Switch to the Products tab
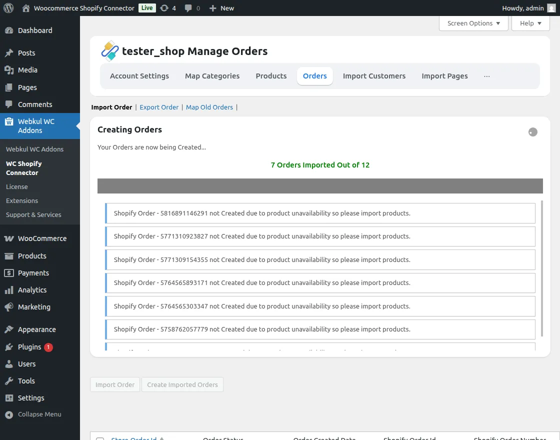 [x=271, y=76]
